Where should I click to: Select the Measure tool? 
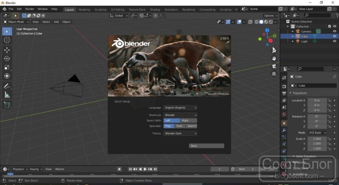tap(7, 95)
